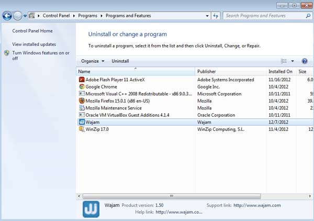This screenshot has width=314, height=221.
Task: Click Product version 1.50 text
Action: pyautogui.click(x=142, y=205)
